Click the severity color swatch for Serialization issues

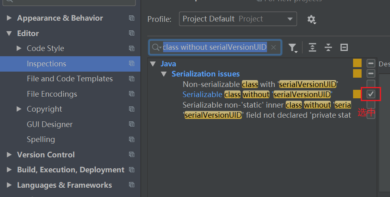(357, 74)
